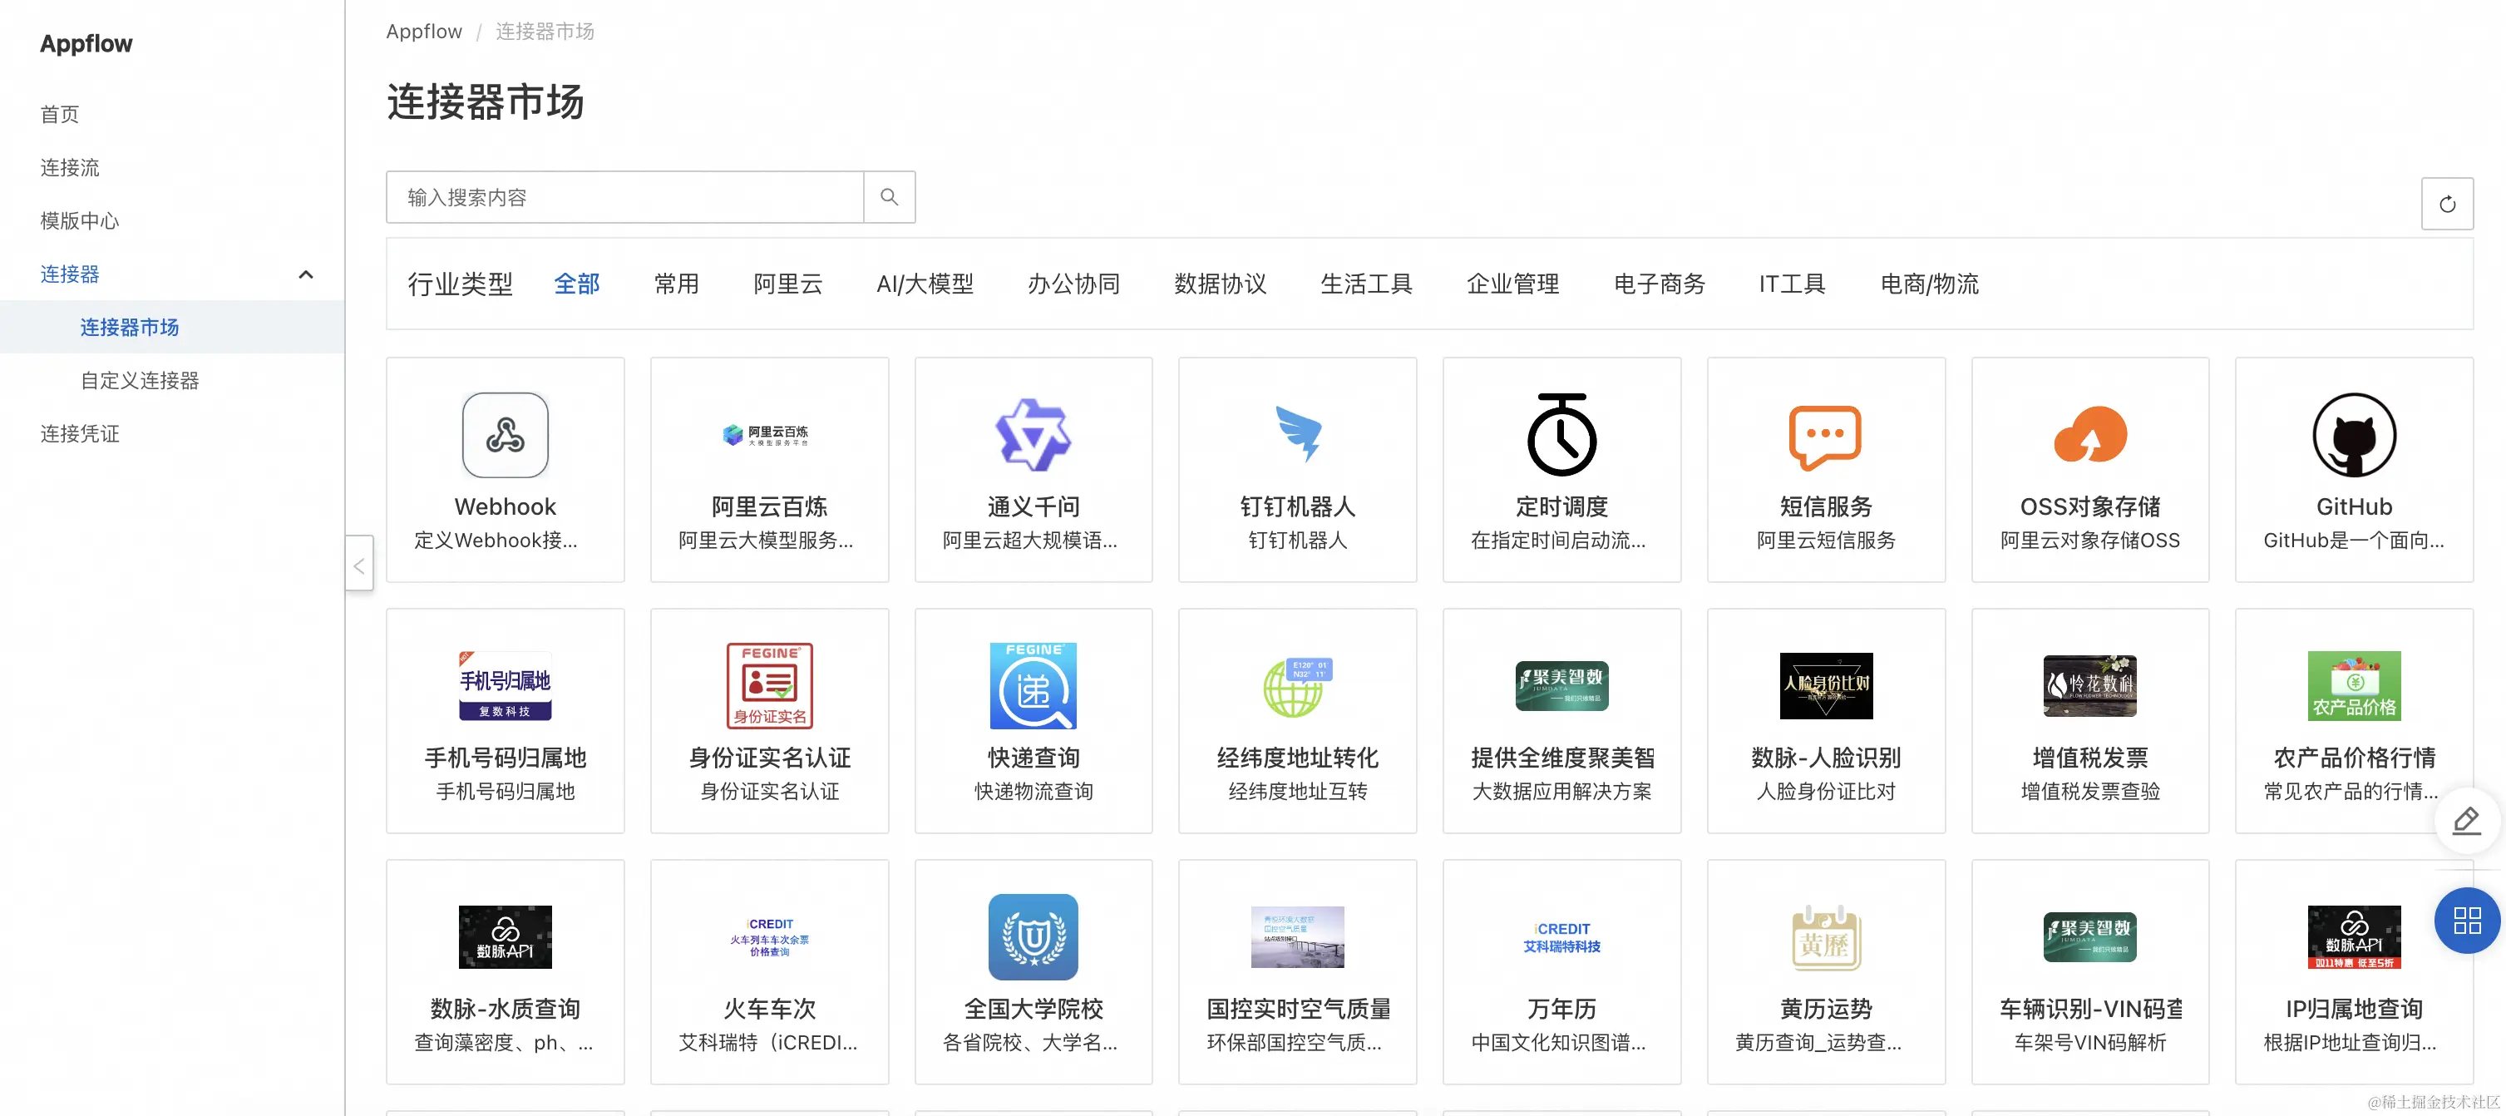Select the 电商/物流 category tab

tap(1928, 284)
